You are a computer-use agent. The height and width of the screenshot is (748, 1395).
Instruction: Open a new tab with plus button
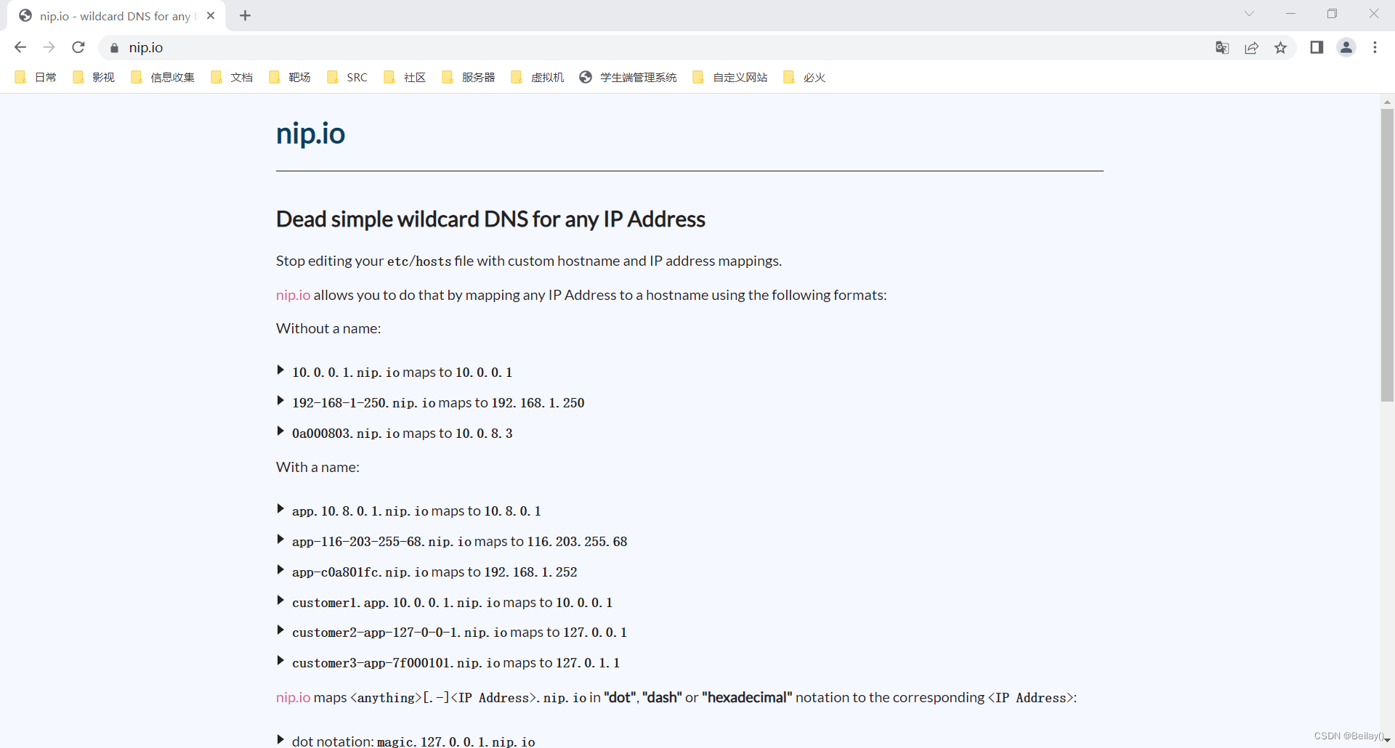[x=245, y=15]
